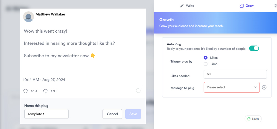The width and height of the screenshot is (277, 129).
Task: Open the Message to plug dropdown
Action: 232,87
